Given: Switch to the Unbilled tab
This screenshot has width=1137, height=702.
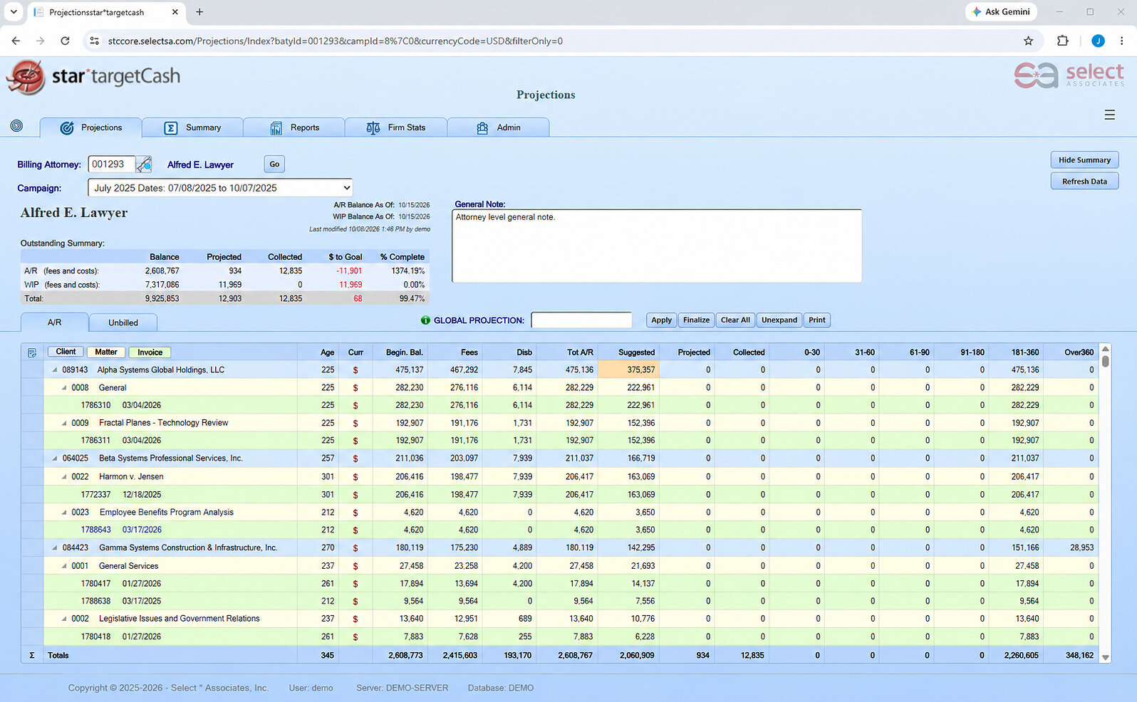Looking at the screenshot, I should pos(123,323).
